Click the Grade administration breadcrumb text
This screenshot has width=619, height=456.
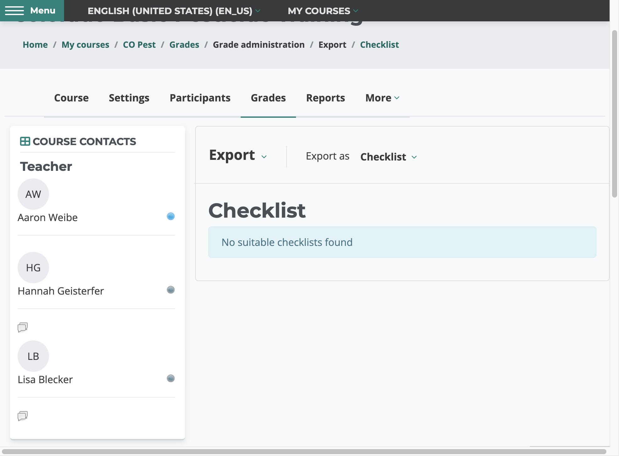click(259, 45)
